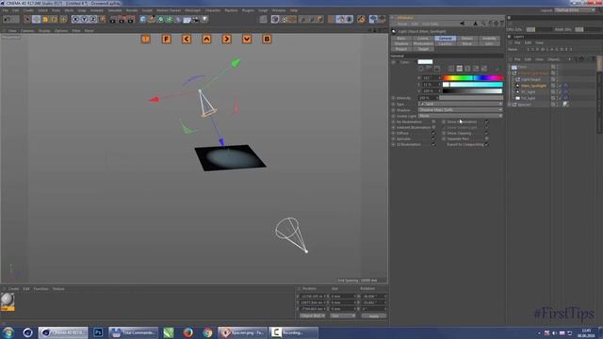Click the Camera object icon

[196, 19]
